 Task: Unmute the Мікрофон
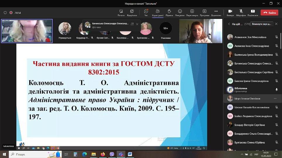pos(241,13)
